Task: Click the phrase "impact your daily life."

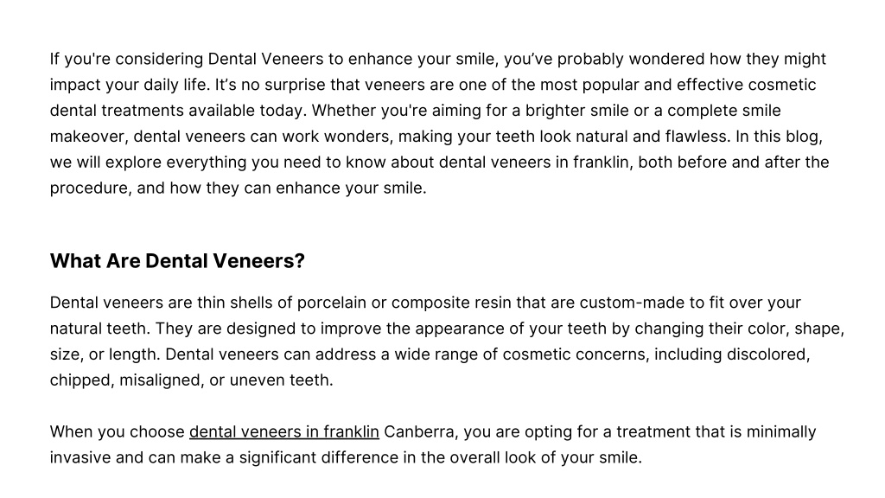Action: [130, 86]
